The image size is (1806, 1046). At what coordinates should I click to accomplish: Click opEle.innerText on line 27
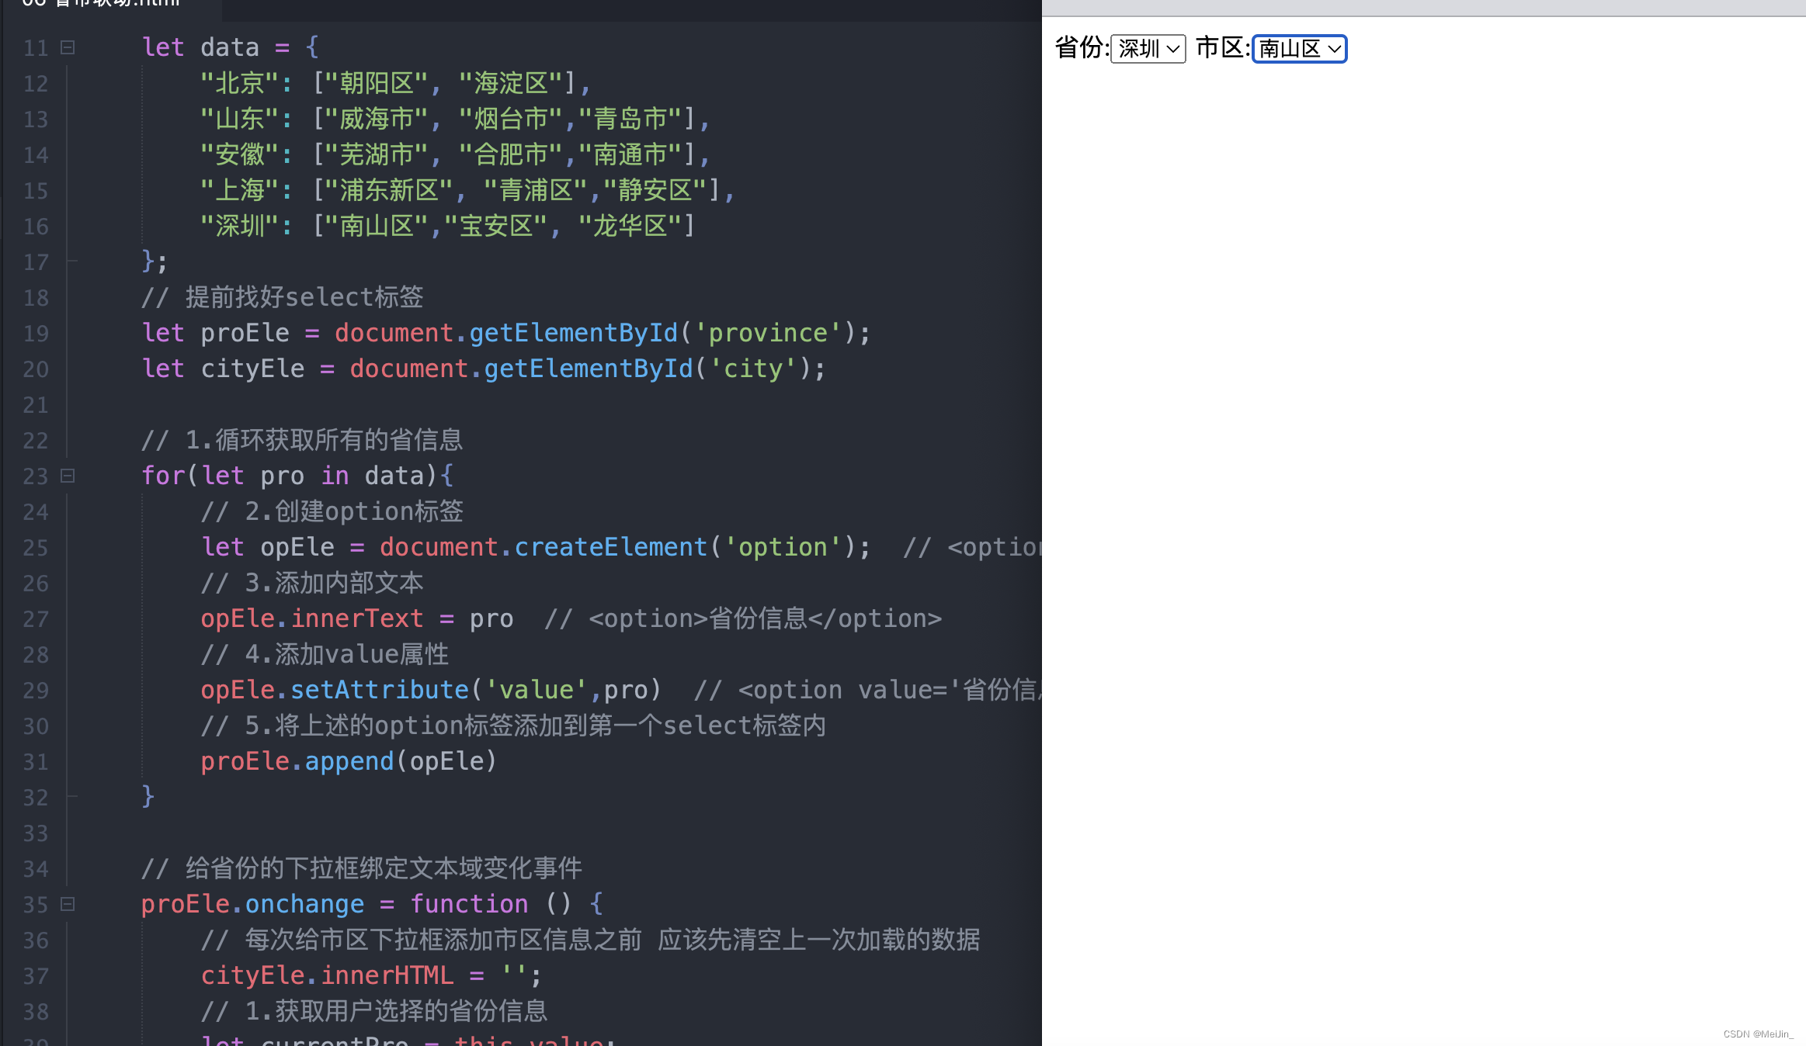tap(311, 618)
